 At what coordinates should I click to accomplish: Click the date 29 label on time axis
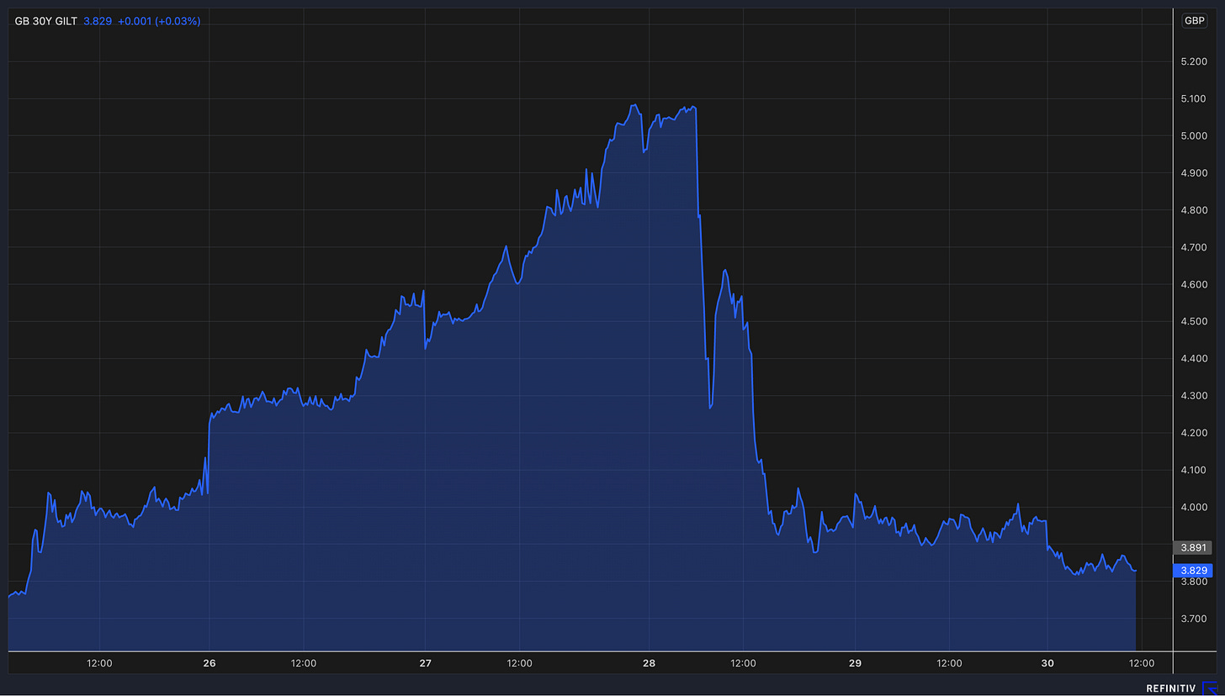click(856, 663)
